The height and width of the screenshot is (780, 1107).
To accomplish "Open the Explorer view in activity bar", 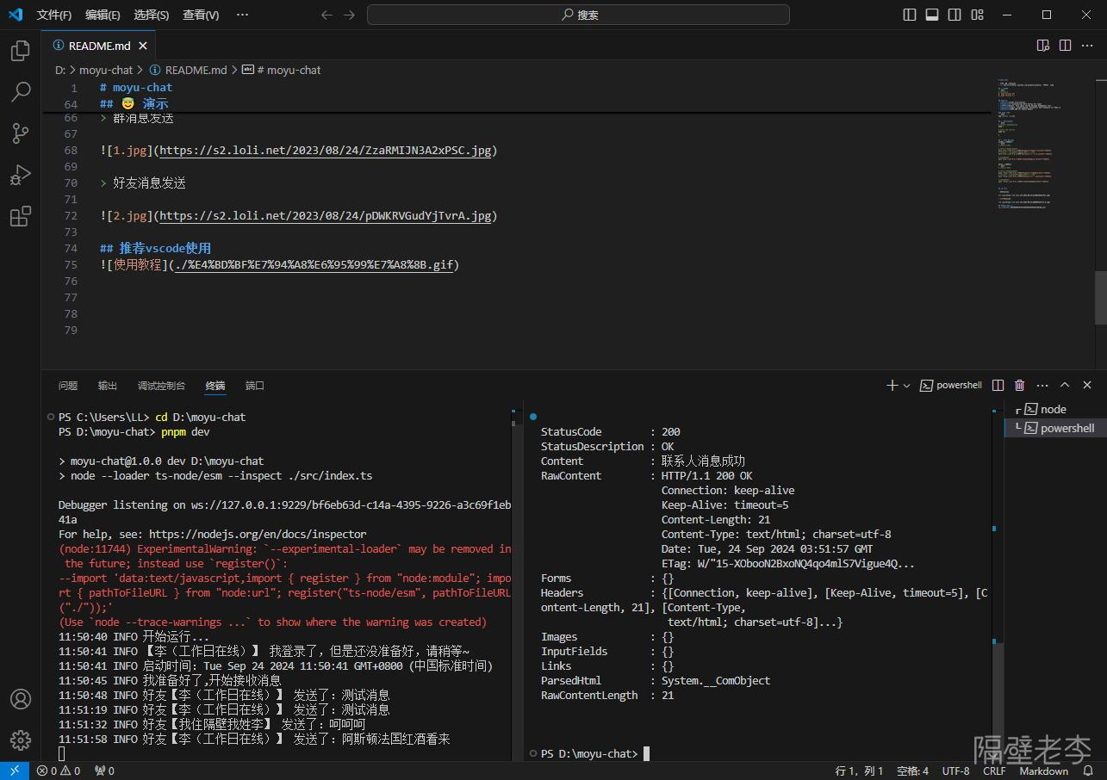I will pyautogui.click(x=21, y=51).
